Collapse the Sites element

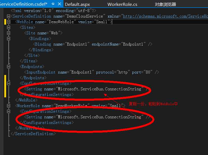tap(8, 27)
